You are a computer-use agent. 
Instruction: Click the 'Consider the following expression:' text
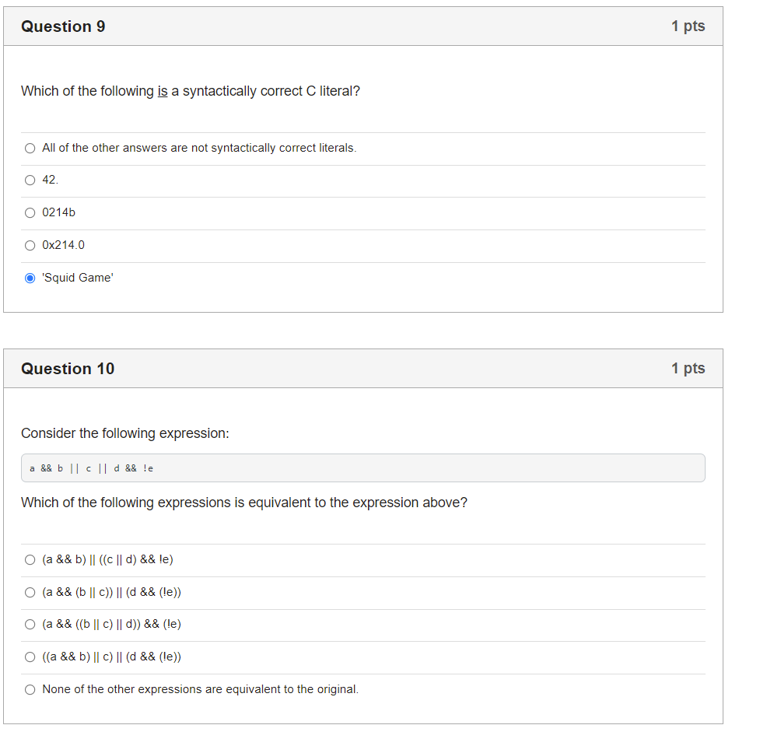pyautogui.click(x=125, y=433)
